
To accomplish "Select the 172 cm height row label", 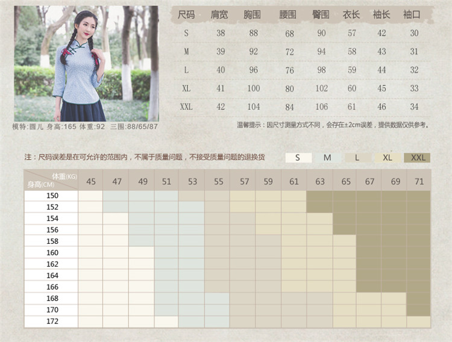I will tap(52, 322).
